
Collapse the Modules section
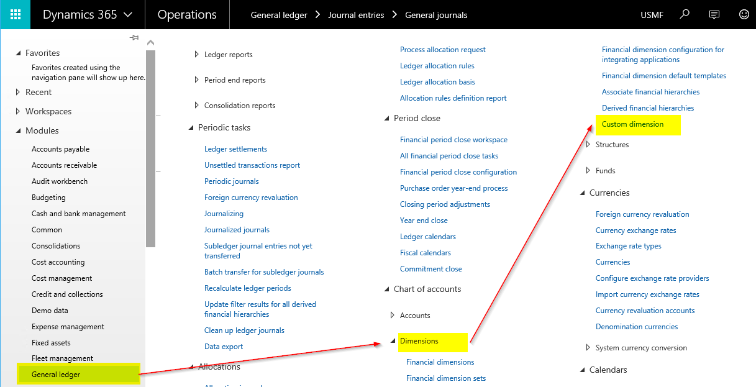(18, 130)
